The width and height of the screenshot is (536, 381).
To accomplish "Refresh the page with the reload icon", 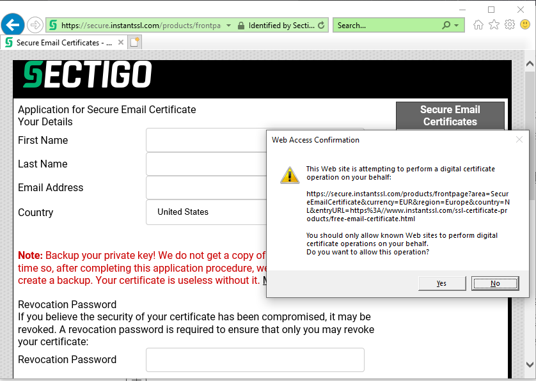I will point(321,26).
